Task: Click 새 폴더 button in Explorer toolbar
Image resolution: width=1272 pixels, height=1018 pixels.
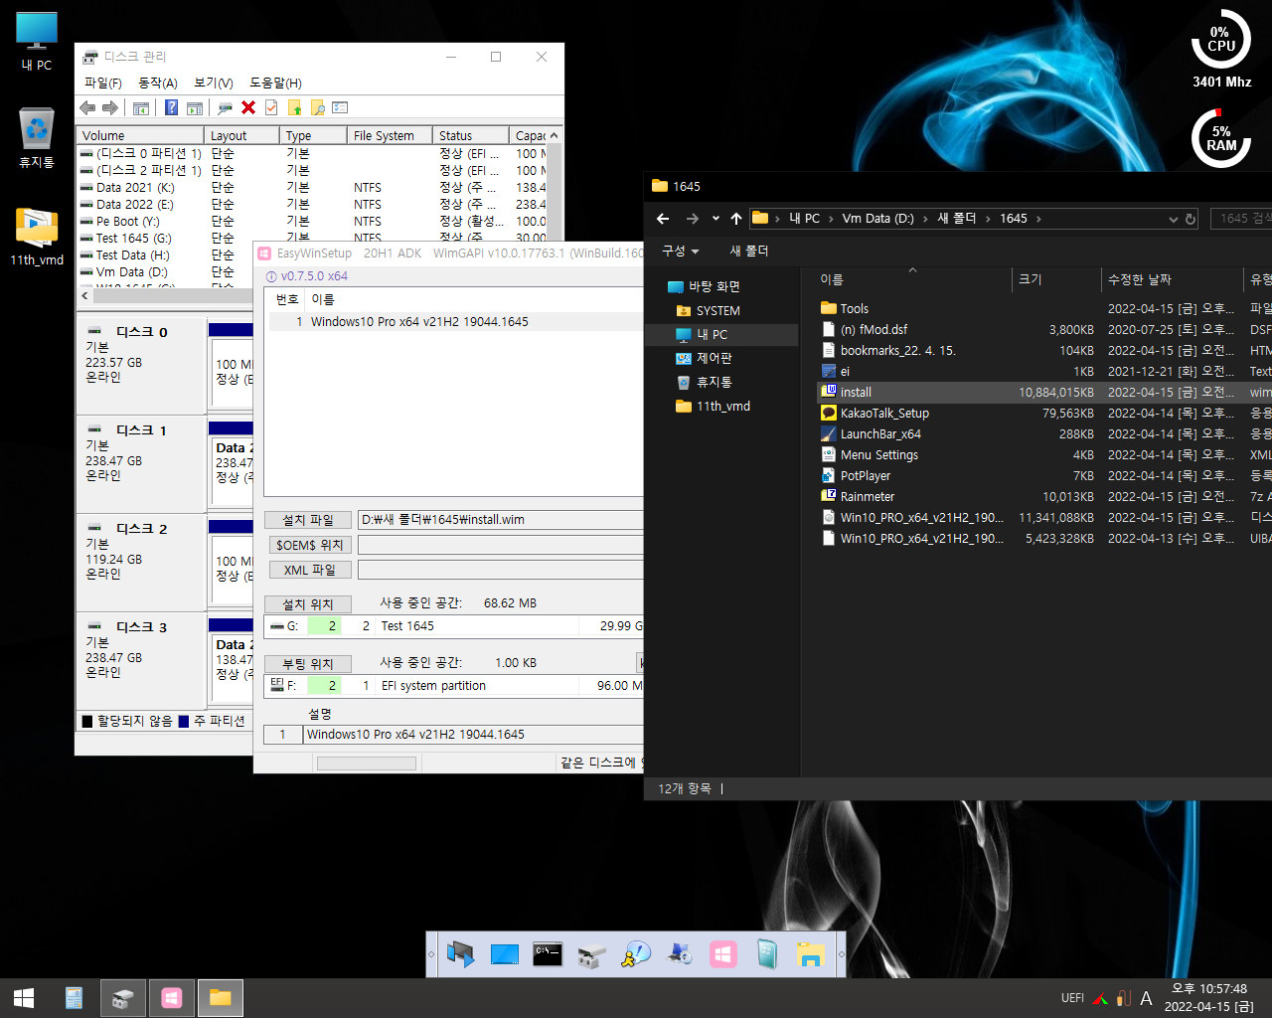Action: click(x=749, y=251)
